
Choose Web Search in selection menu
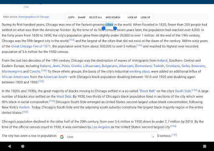(x=113, y=17)
